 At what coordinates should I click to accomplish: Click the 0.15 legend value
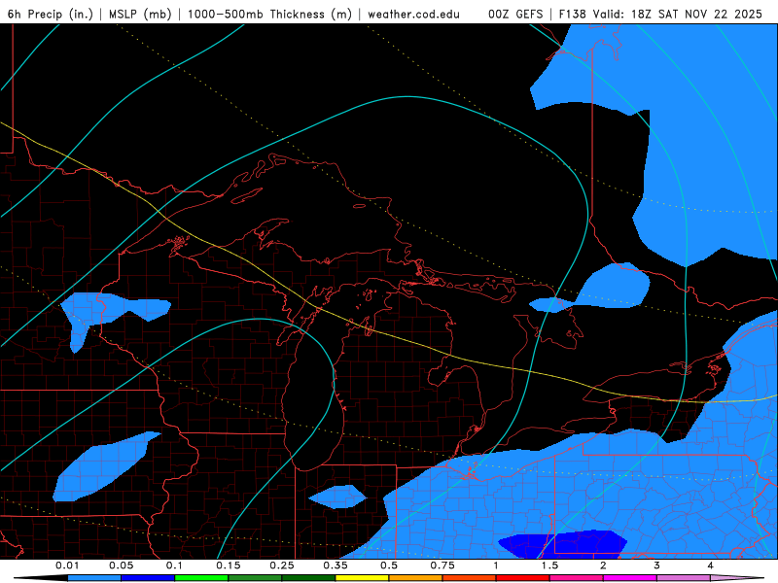click(229, 566)
